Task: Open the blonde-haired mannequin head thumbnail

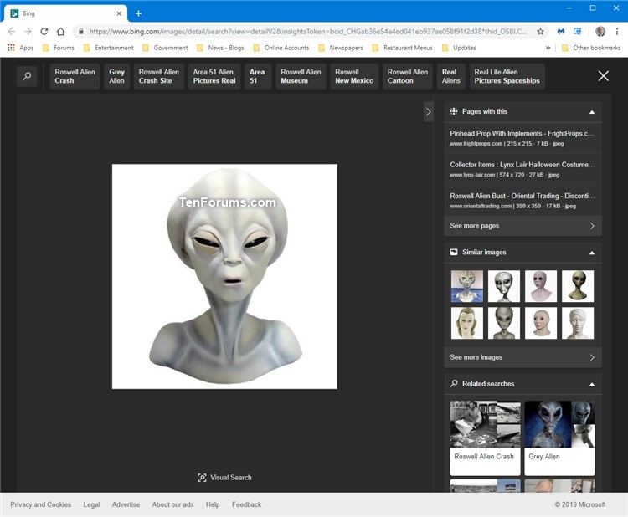Action: [x=467, y=323]
